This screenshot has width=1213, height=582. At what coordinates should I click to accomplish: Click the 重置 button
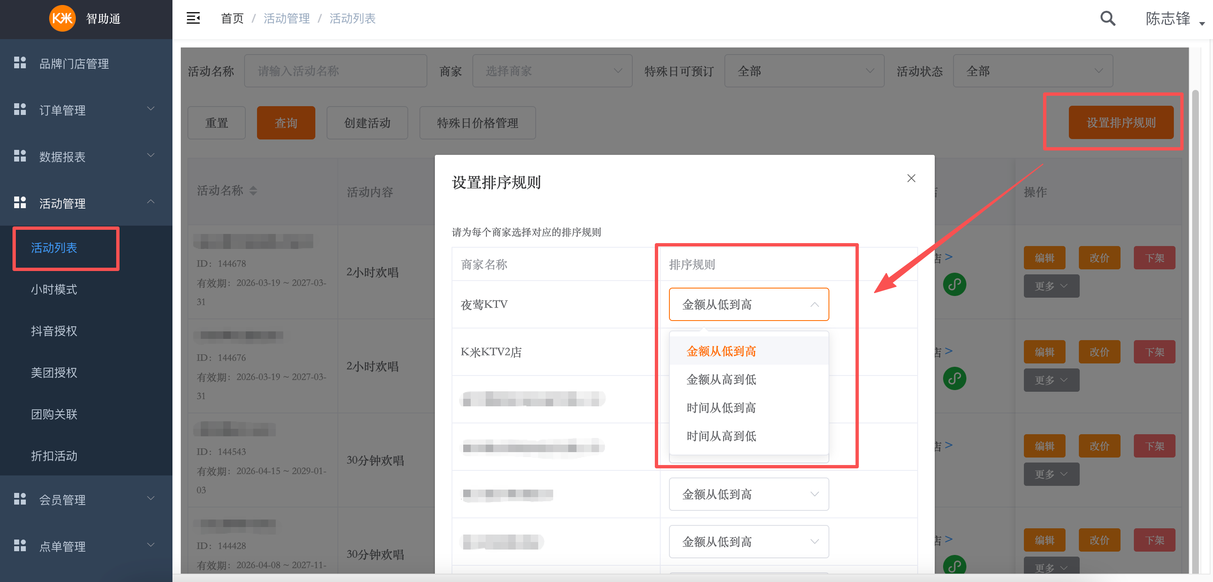(x=217, y=123)
